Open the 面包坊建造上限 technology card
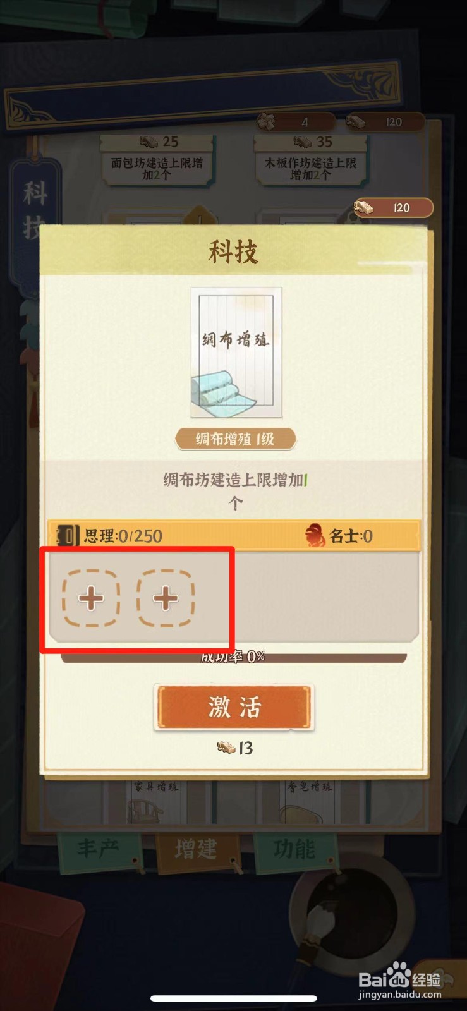 157,160
